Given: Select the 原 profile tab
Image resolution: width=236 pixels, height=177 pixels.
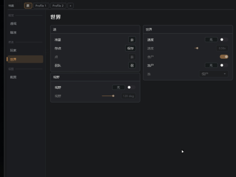Looking at the screenshot, I should 28,6.
